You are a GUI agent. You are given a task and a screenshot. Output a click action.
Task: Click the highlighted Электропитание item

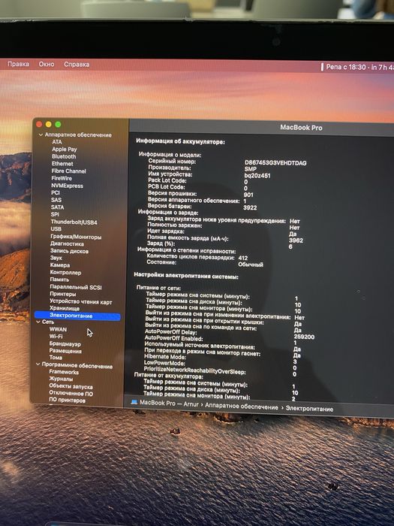(x=77, y=316)
